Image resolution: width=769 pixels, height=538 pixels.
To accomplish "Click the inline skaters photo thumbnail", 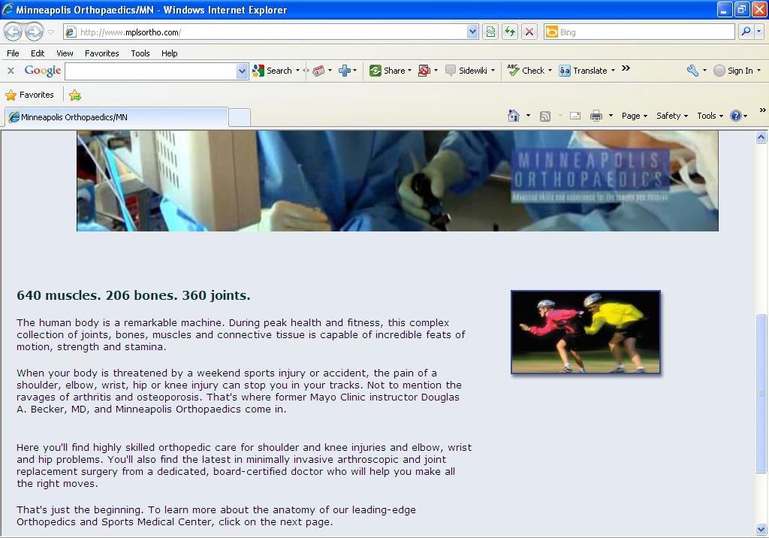I will coord(586,332).
